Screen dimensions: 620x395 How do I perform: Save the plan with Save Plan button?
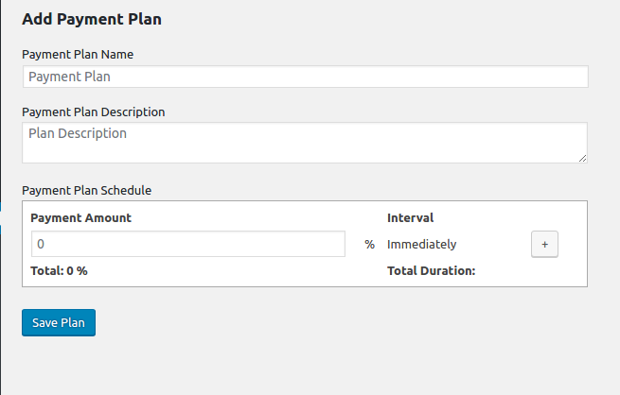click(59, 323)
